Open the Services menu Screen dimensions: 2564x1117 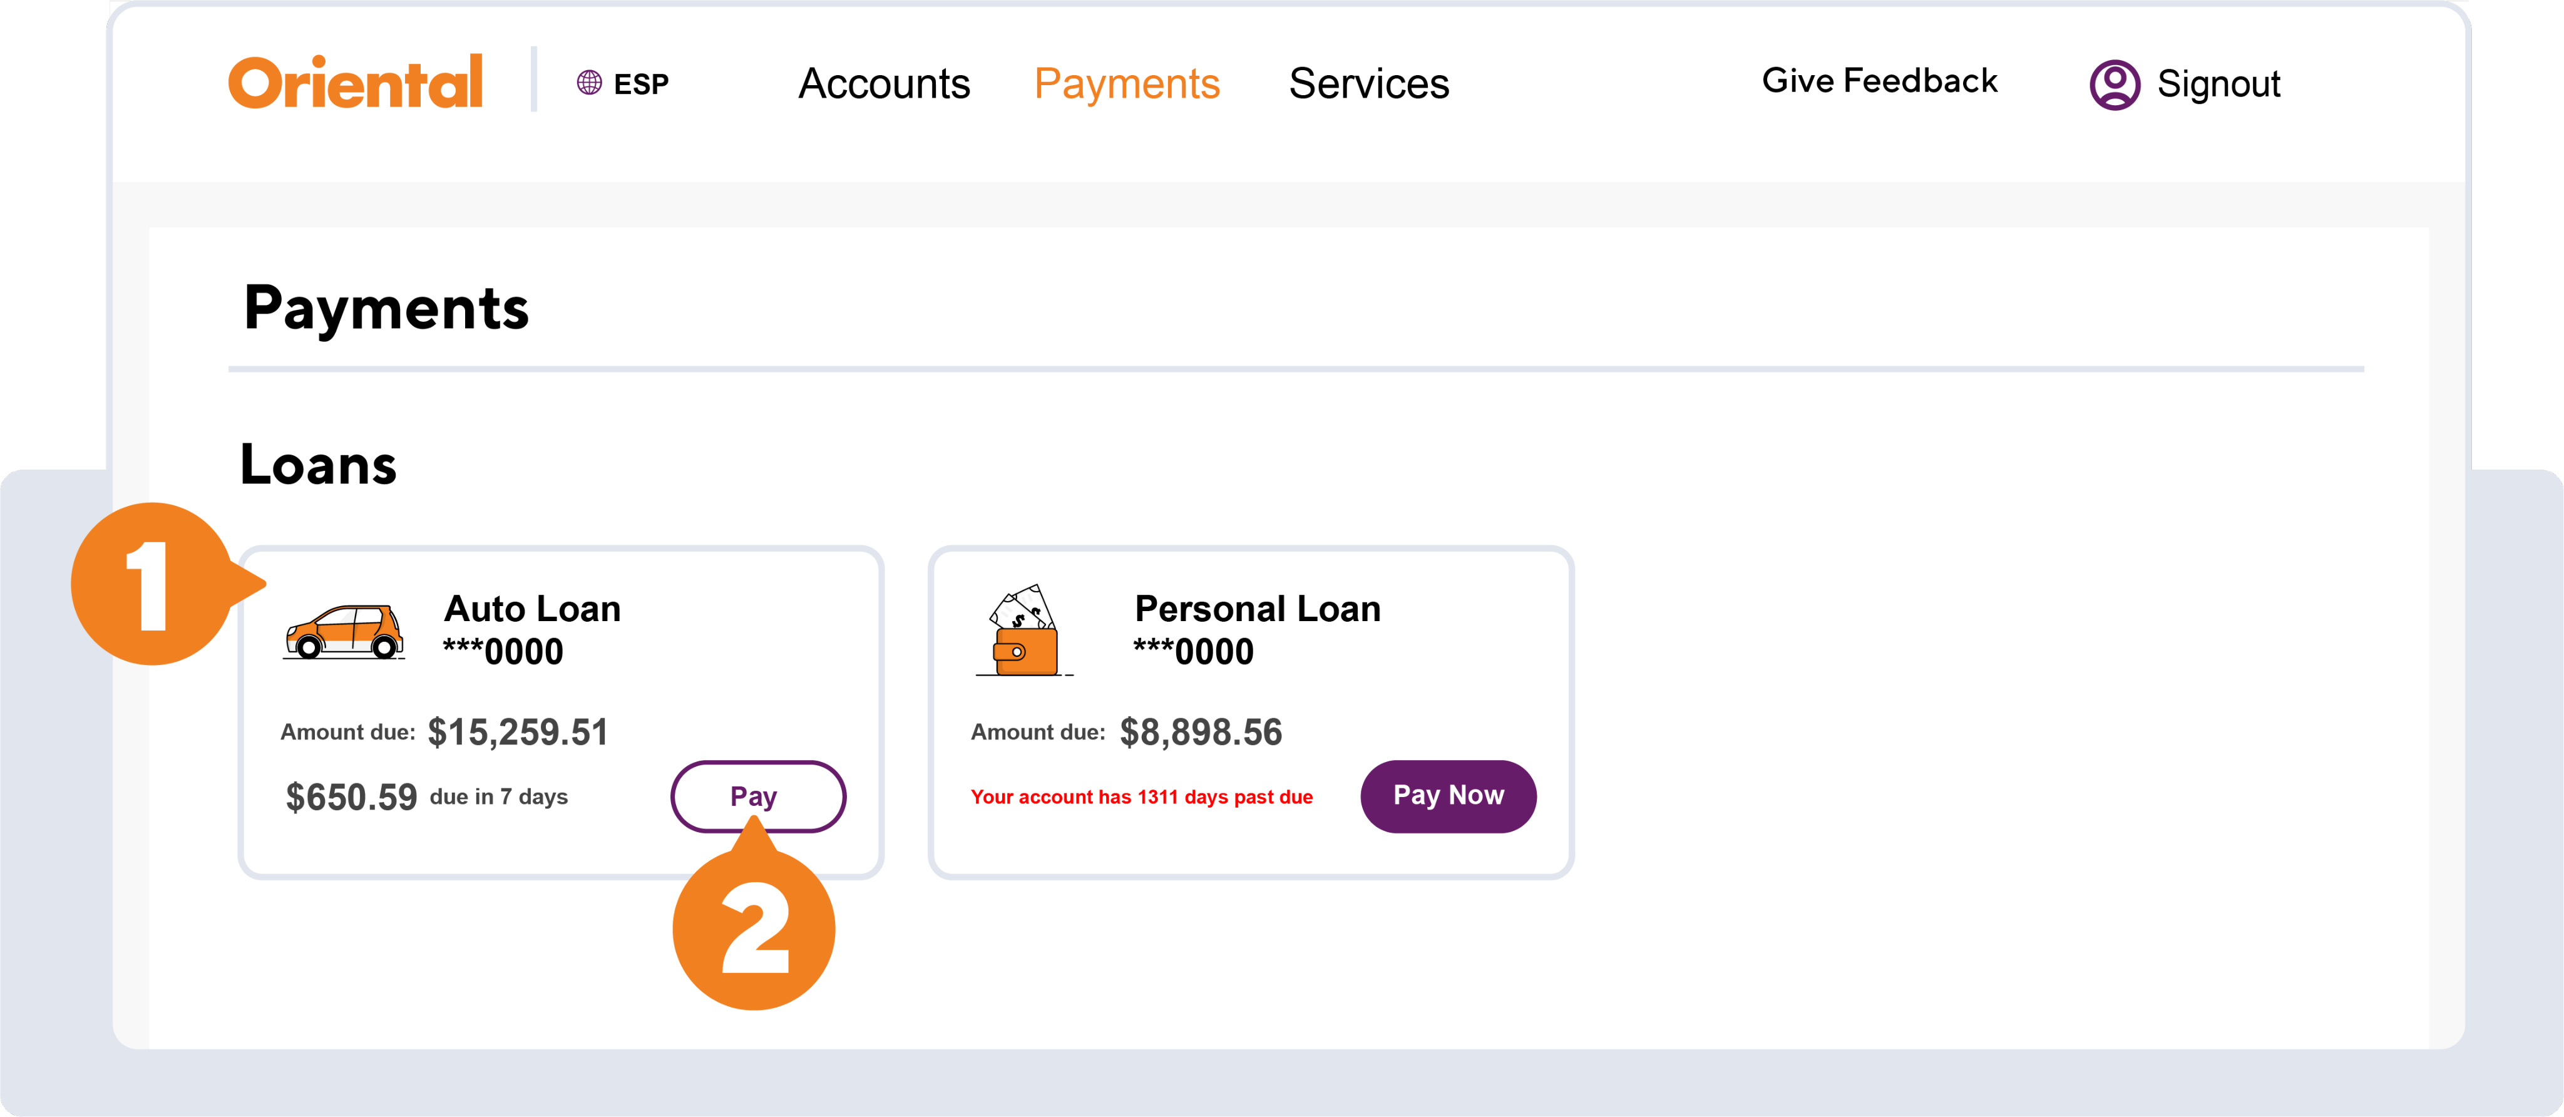coord(1368,84)
